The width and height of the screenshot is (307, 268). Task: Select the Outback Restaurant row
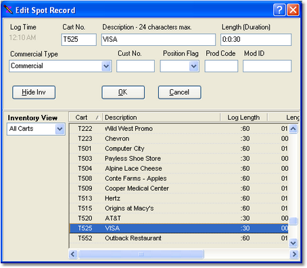[179, 238]
